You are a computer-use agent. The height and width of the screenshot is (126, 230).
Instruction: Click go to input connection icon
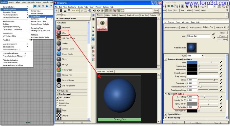click(x=214, y=34)
